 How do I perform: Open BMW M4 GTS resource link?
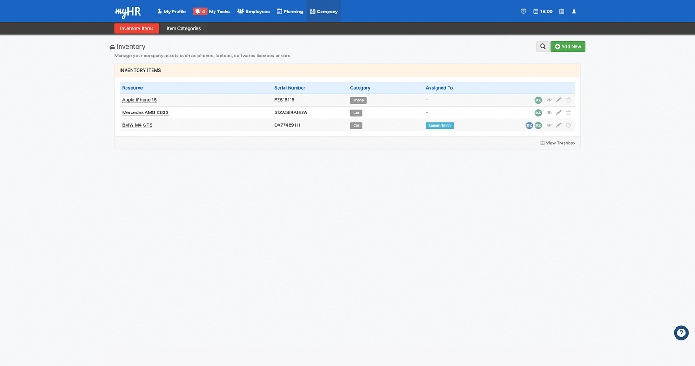click(137, 125)
